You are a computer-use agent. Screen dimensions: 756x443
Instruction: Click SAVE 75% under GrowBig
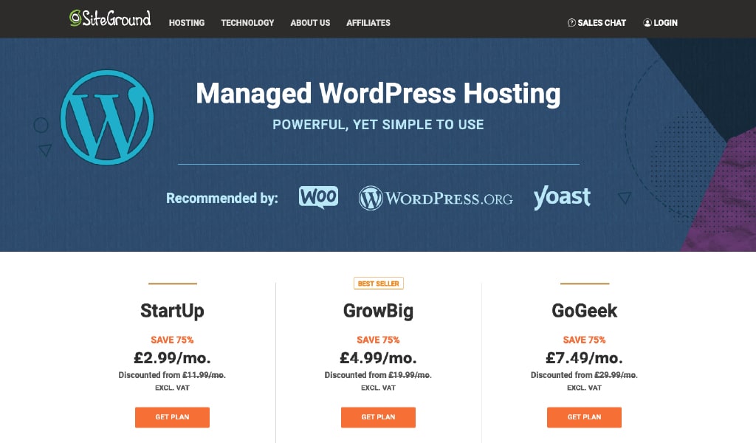coord(378,340)
